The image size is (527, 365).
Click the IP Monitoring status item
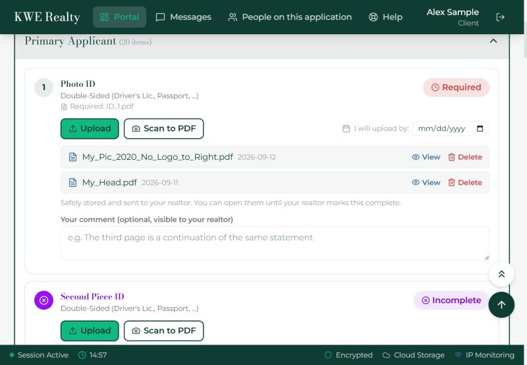[484, 355]
